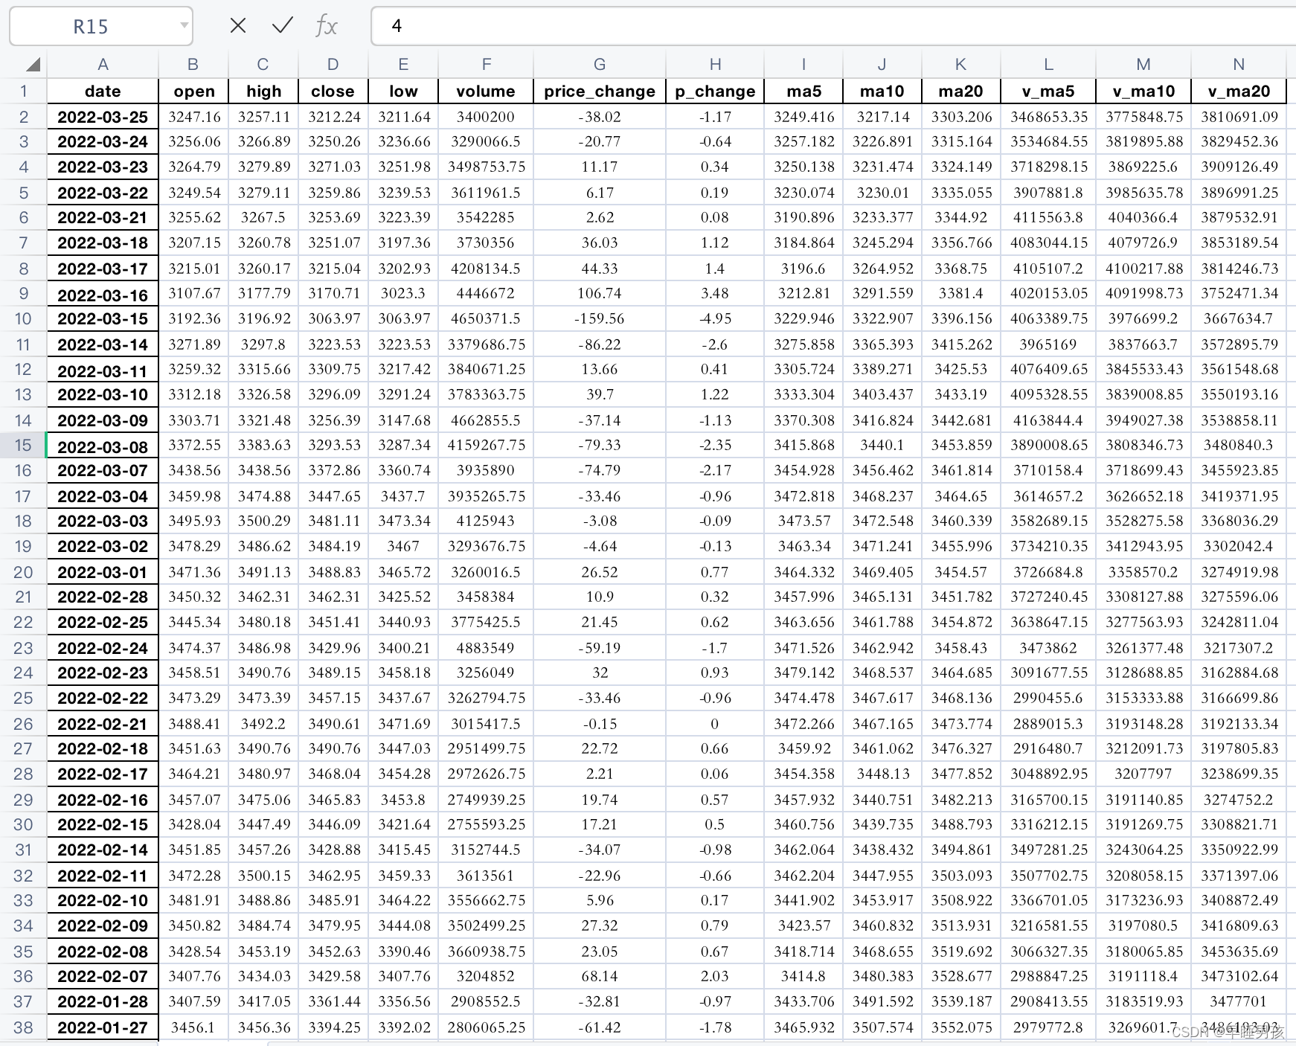This screenshot has width=1296, height=1046.
Task: Select column C header
Action: pos(263,65)
